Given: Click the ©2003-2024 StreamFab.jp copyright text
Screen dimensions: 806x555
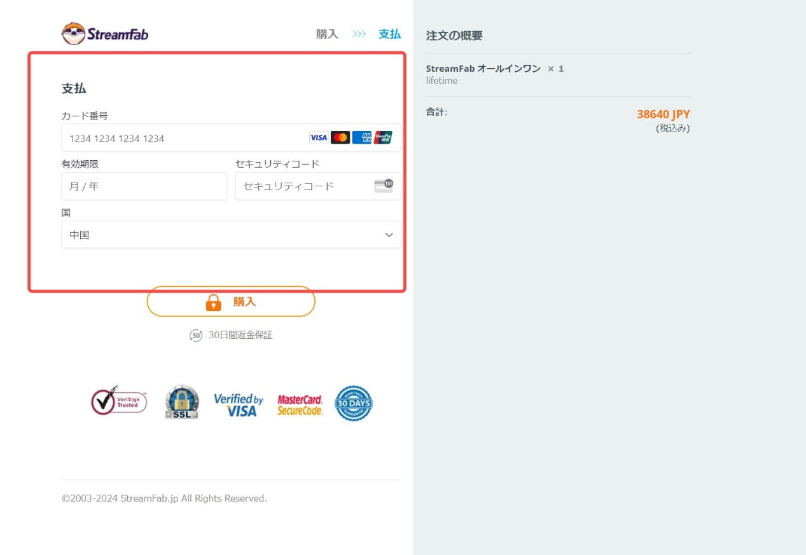Looking at the screenshot, I should 164,498.
